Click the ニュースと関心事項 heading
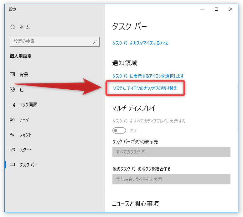Image resolution: width=243 pixels, height=217 pixels. click(x=136, y=204)
